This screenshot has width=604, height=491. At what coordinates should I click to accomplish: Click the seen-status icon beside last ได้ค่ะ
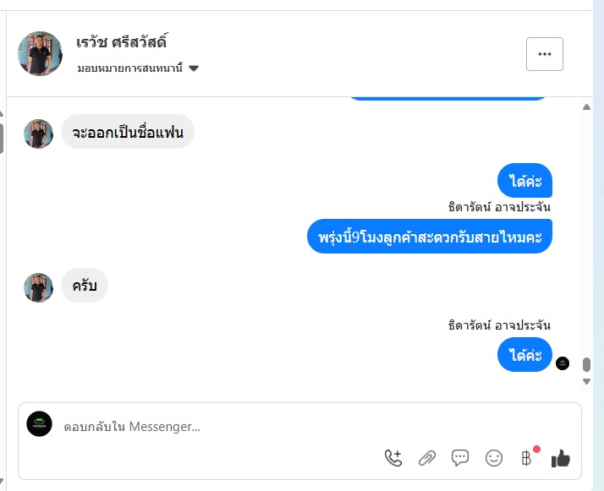coord(563,363)
